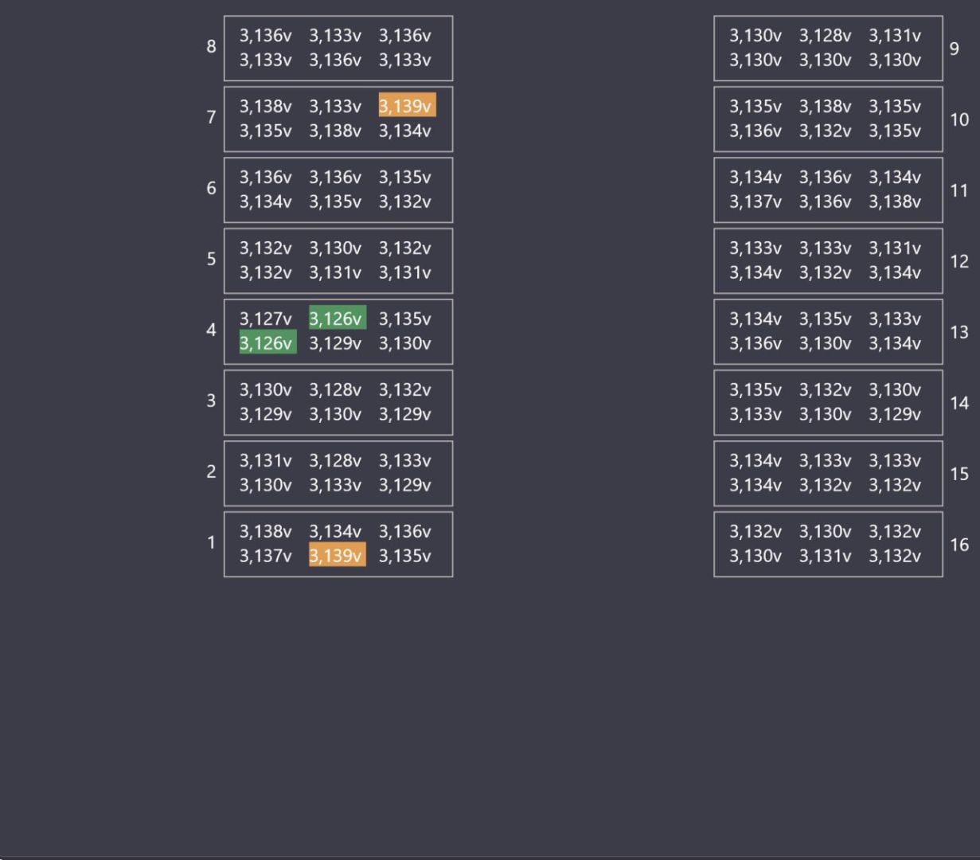Click the orange highlighted 3,139v cell in module 7
Screen dimensions: 980x860
click(x=407, y=106)
